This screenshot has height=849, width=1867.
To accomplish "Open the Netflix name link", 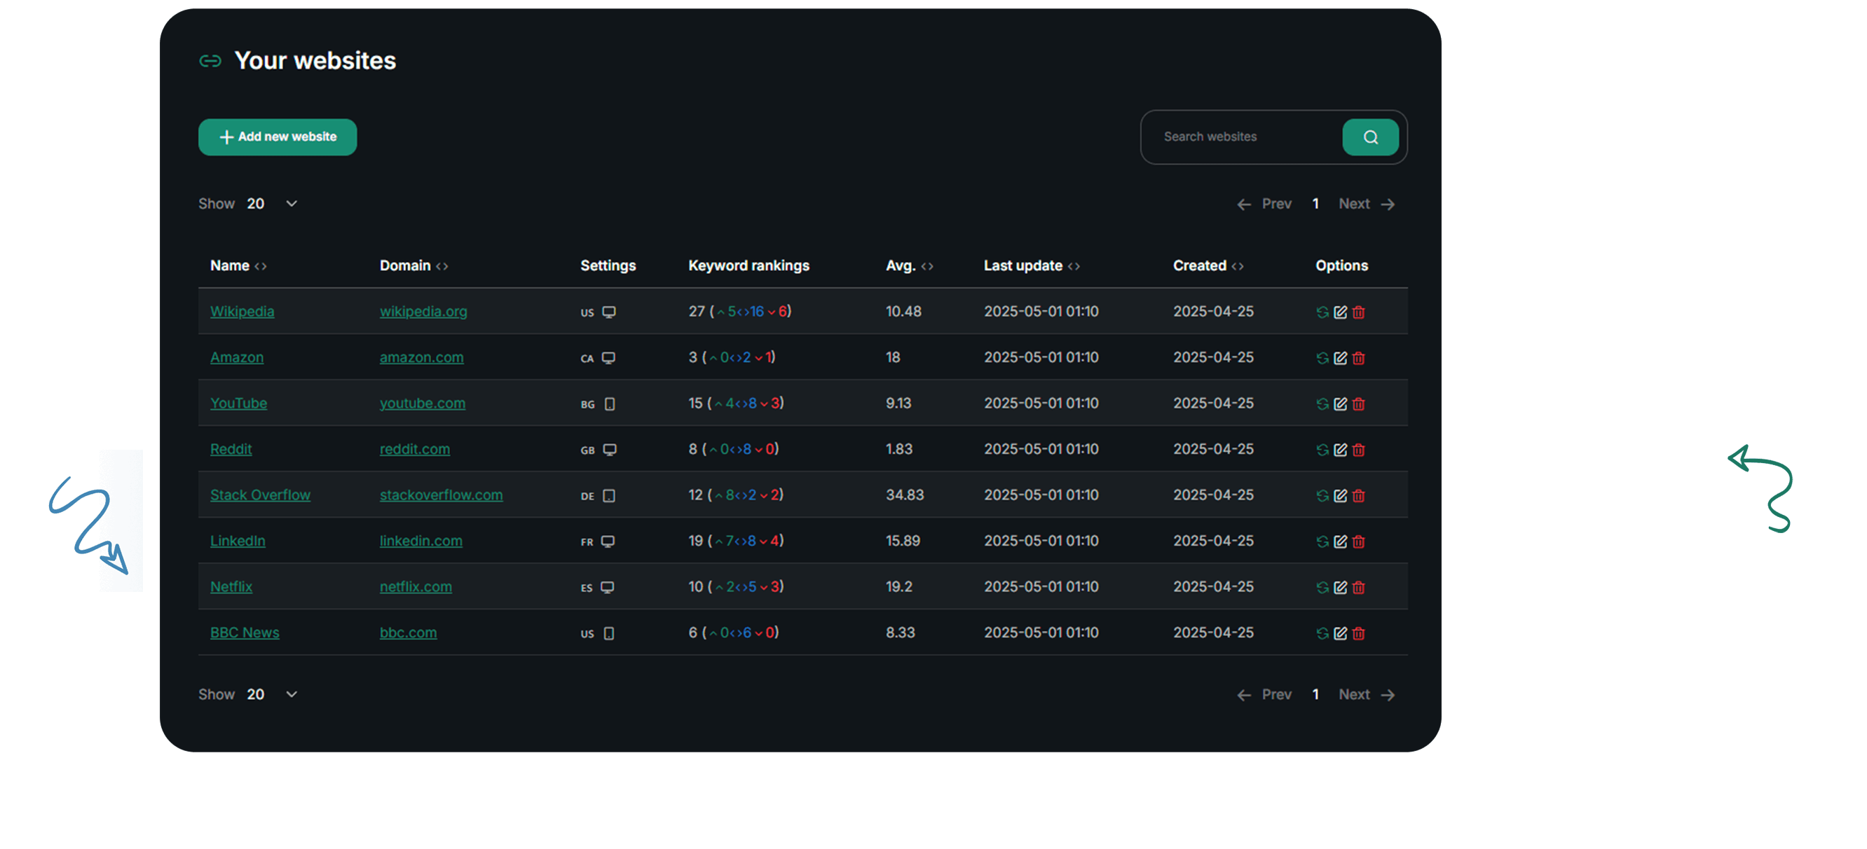I will 231,587.
